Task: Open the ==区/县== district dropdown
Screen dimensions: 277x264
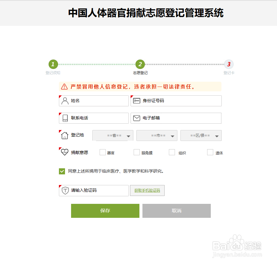Action: pyautogui.click(x=201, y=135)
